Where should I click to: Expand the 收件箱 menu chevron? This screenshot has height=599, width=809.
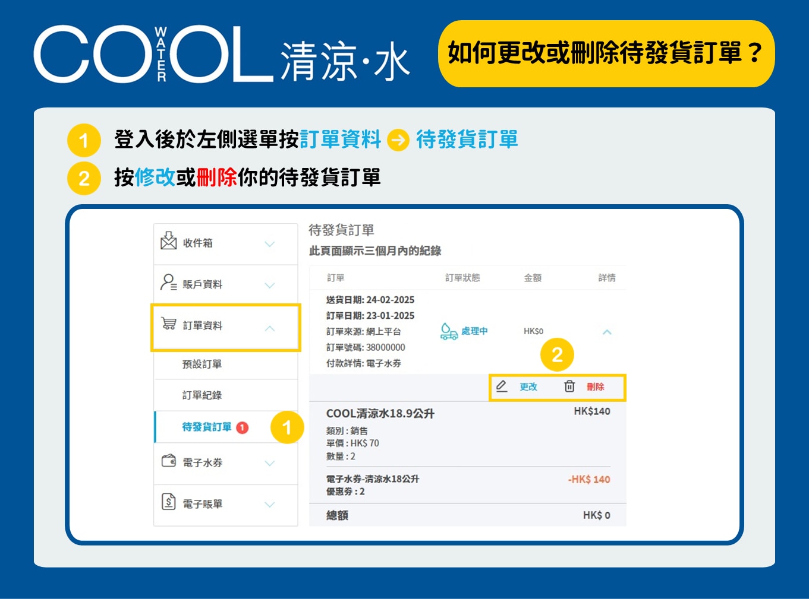click(270, 244)
